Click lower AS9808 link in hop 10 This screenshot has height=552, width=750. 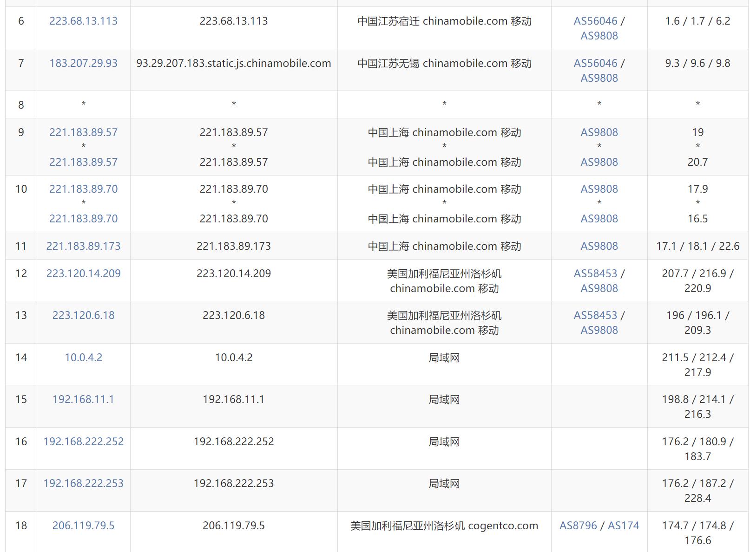coord(599,219)
